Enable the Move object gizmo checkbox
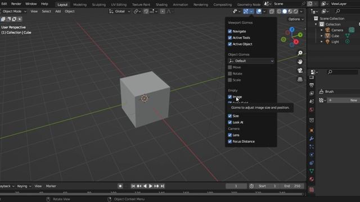The image size is (360, 202). click(x=230, y=67)
